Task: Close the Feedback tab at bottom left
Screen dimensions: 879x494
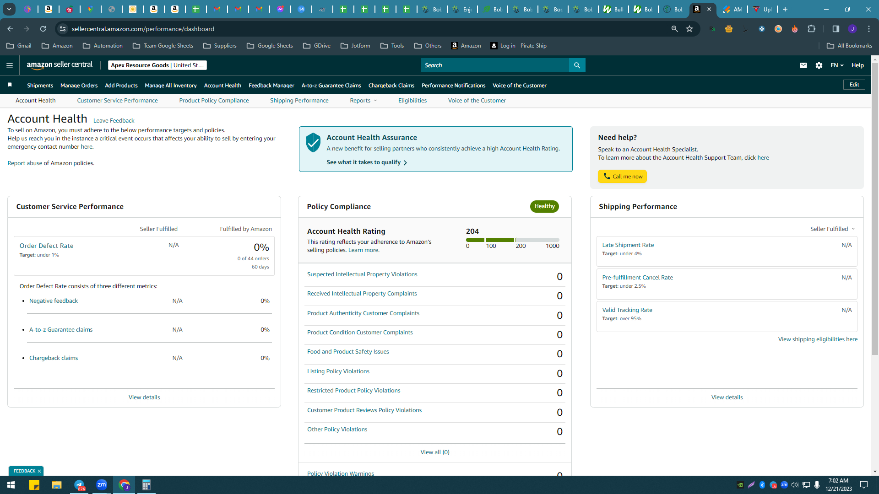Action: [39, 471]
